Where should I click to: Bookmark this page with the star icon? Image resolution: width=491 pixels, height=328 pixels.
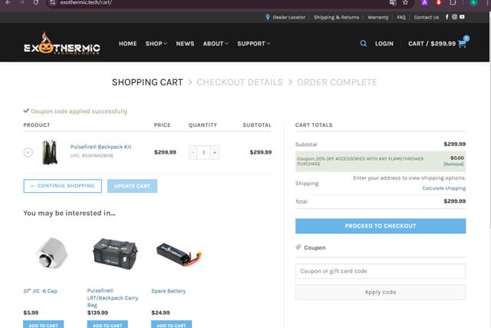tap(405, 2)
